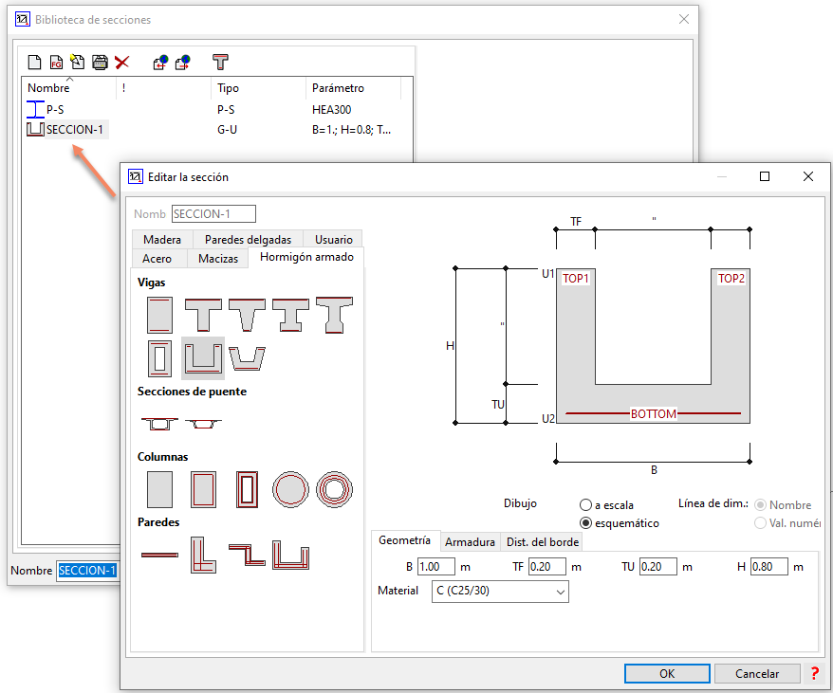Image resolution: width=833 pixels, height=693 pixels.
Task: Sort by Nombre column header
Action: [x=69, y=88]
